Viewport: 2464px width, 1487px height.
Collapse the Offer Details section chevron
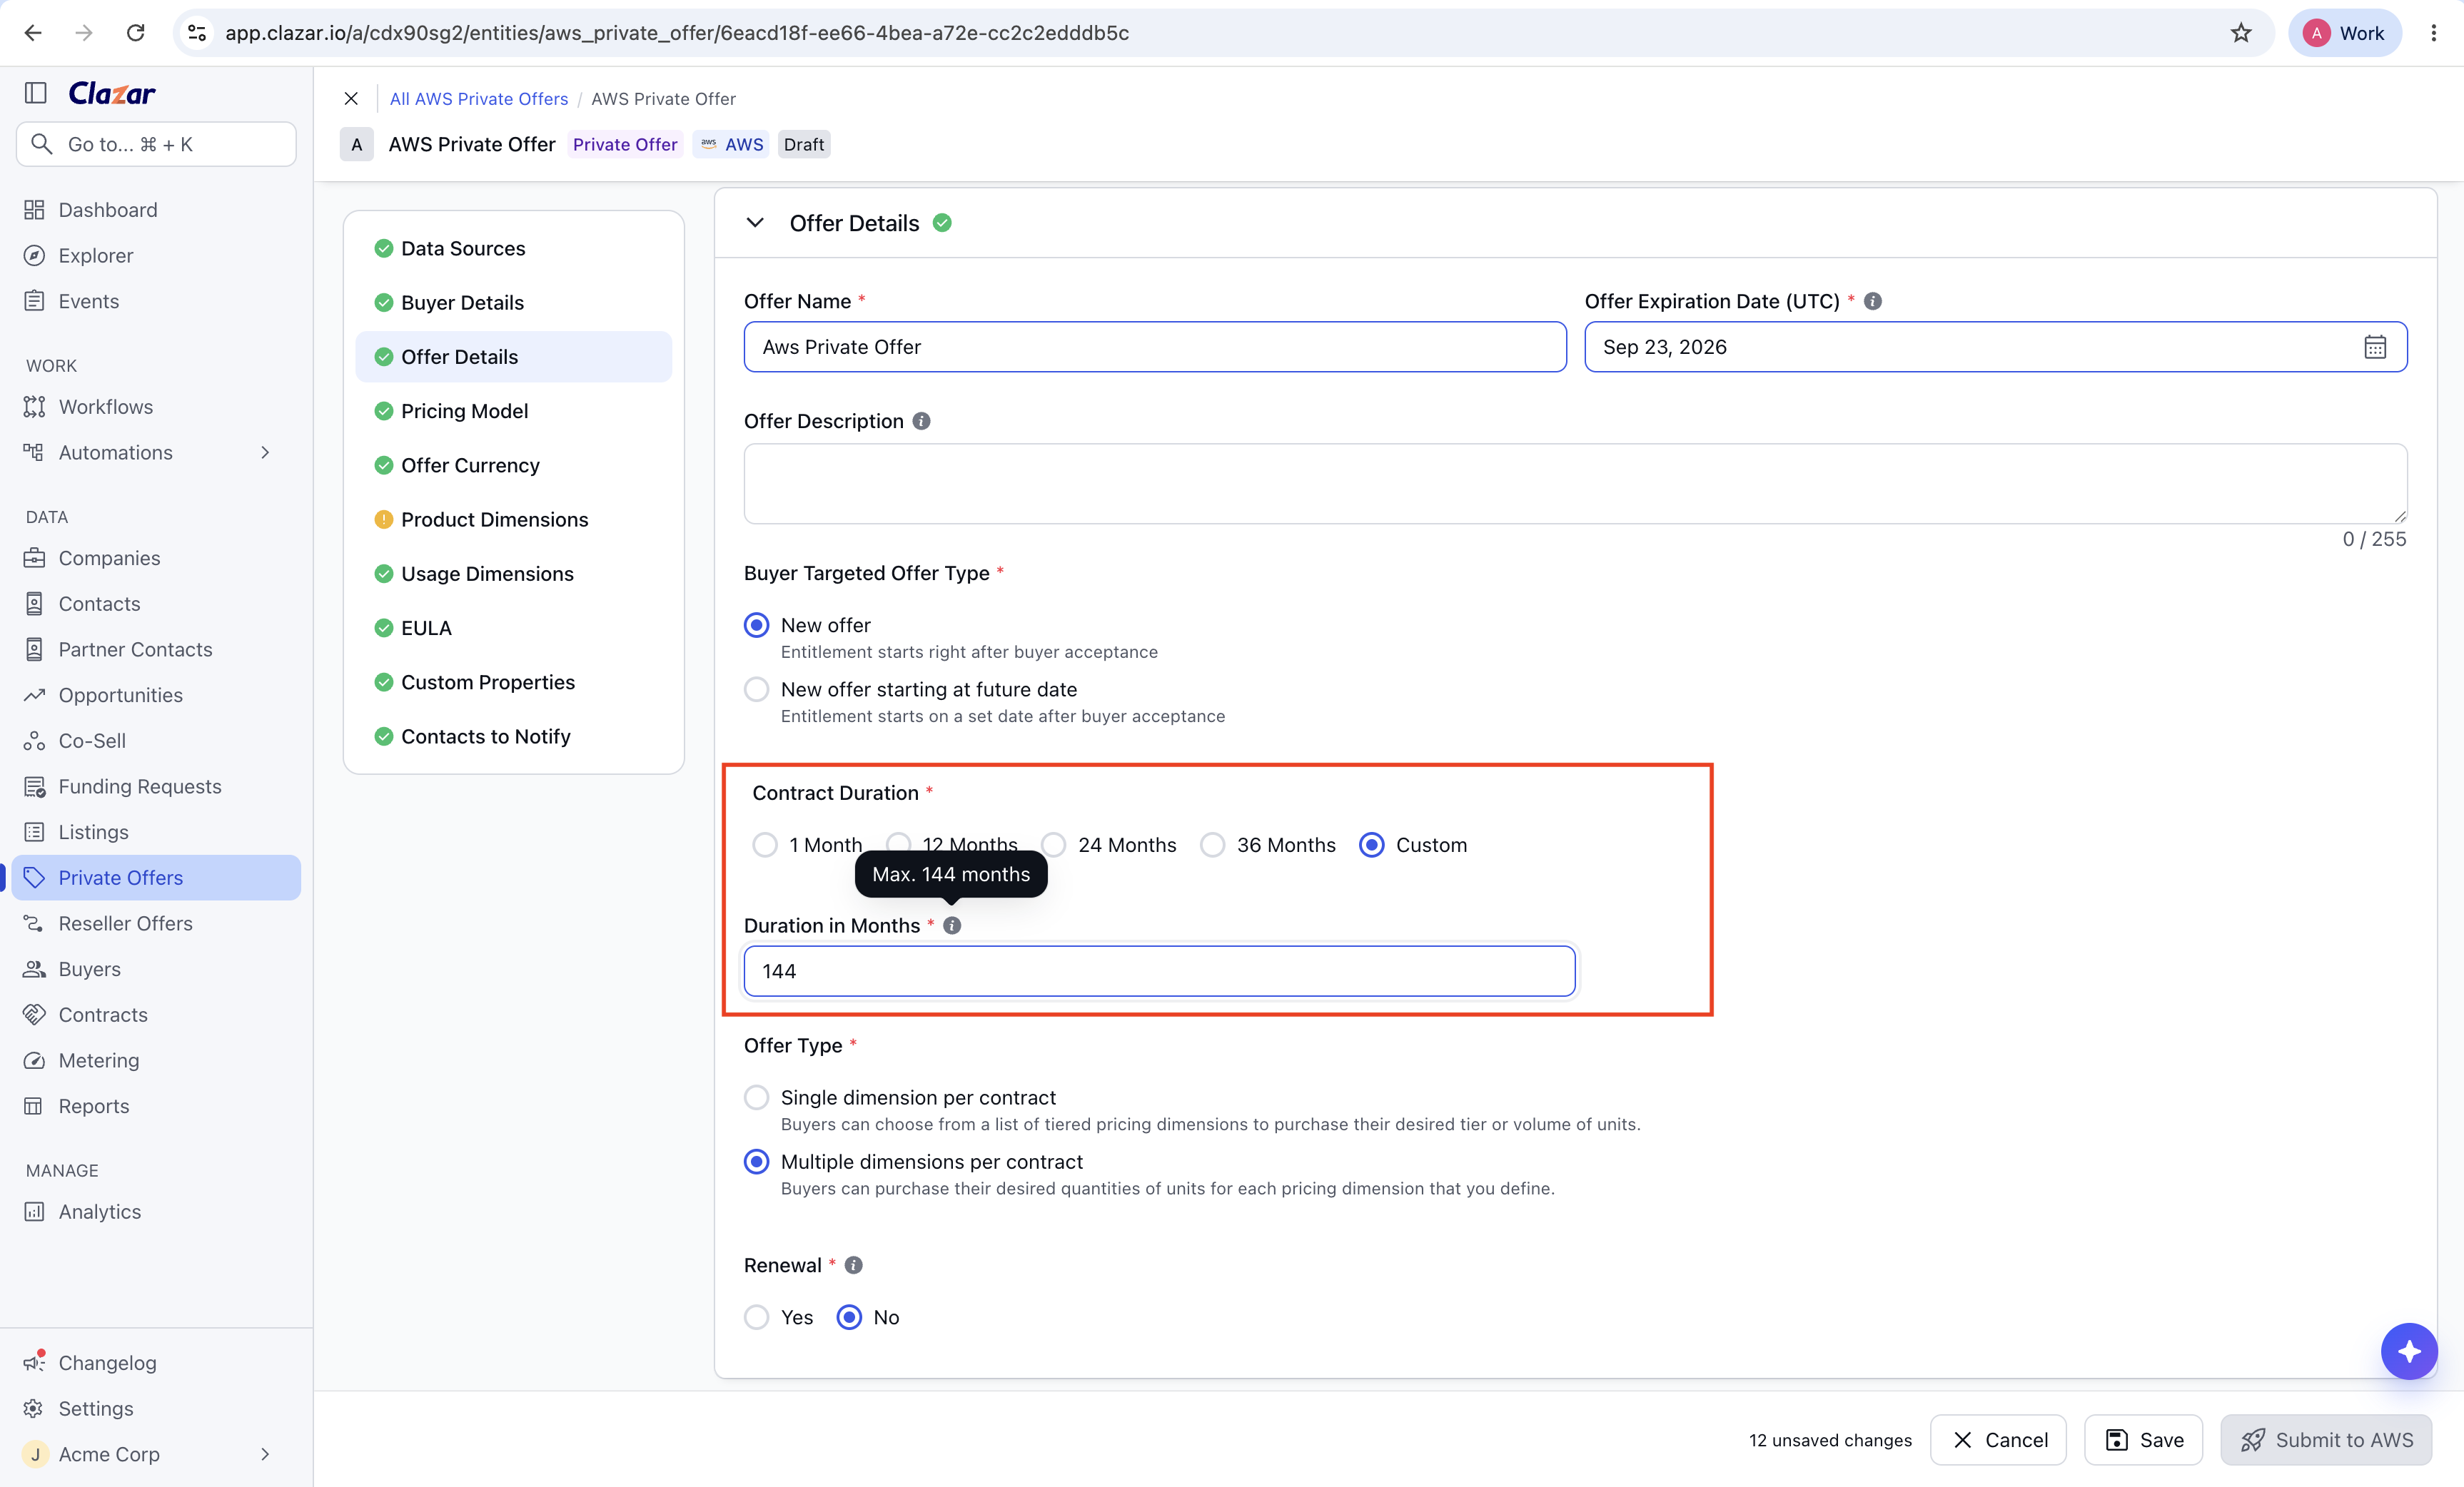click(756, 223)
